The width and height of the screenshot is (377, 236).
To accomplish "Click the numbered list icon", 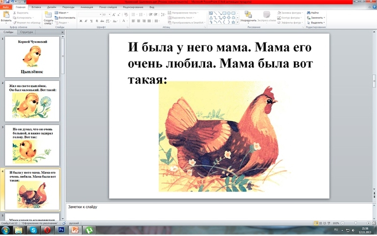I will 141,15.
